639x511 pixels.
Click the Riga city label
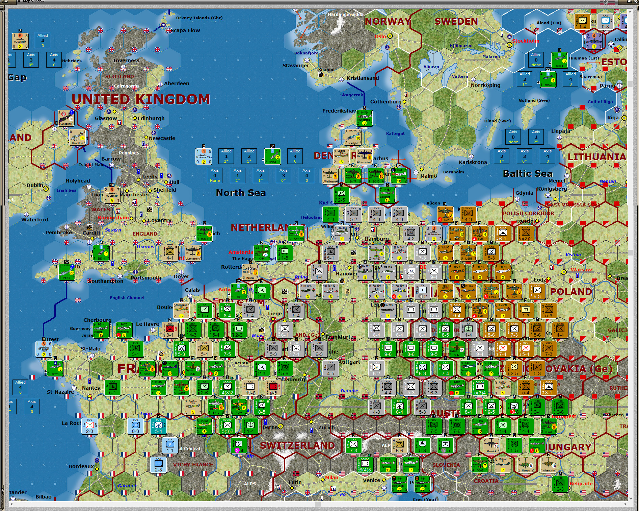click(613, 118)
